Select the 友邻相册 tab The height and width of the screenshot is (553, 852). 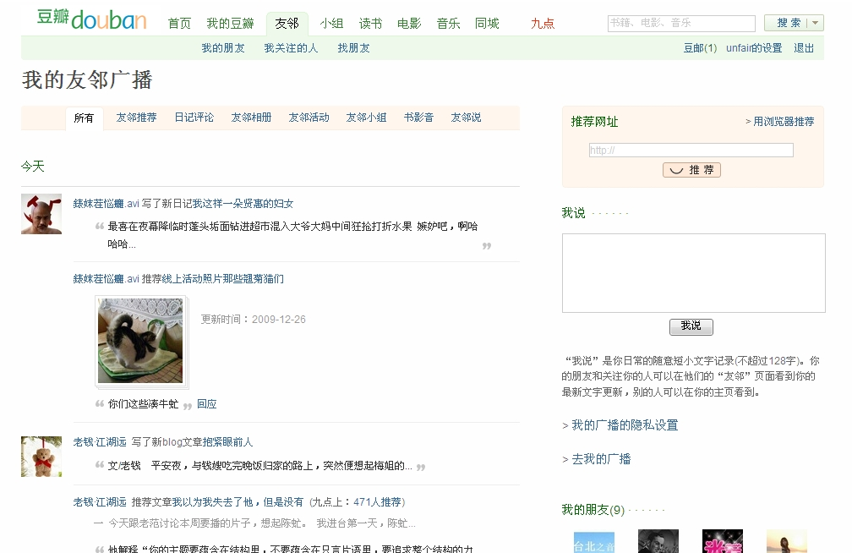(251, 118)
